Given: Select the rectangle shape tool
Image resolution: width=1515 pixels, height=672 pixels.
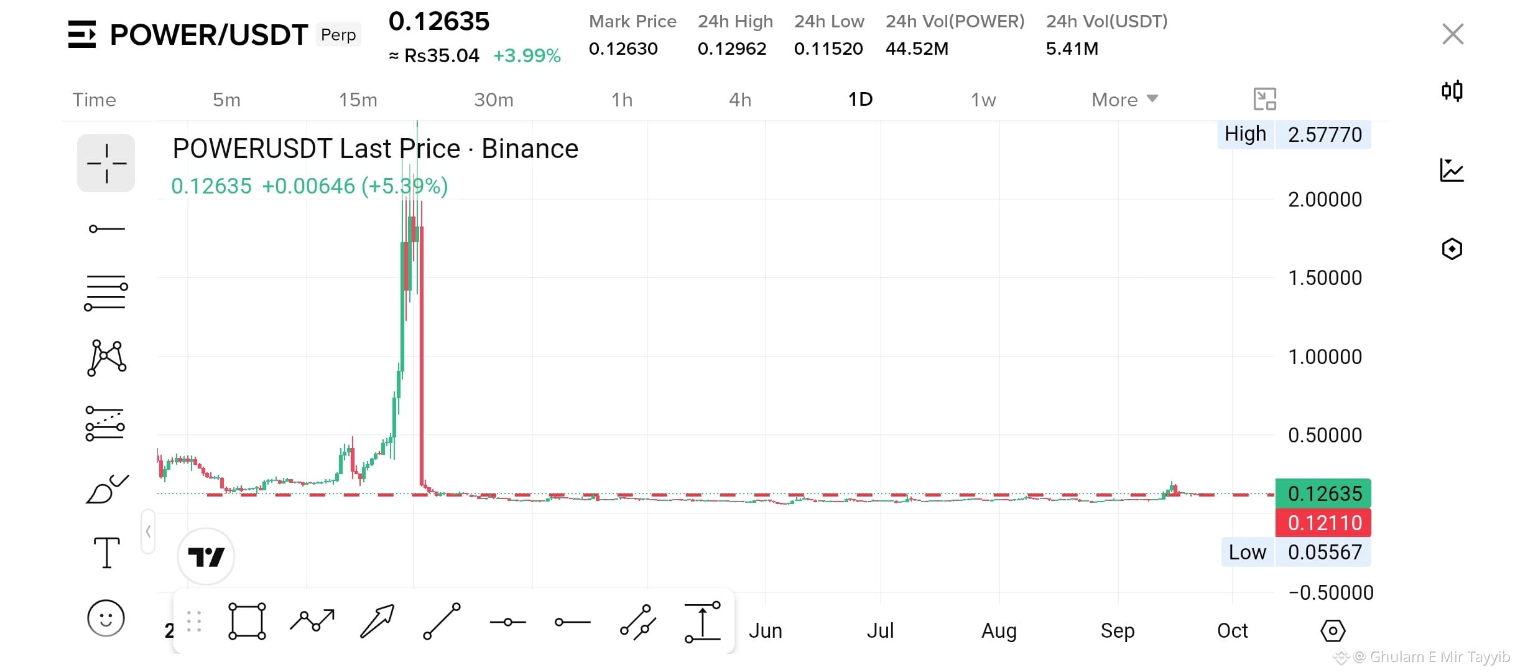Looking at the screenshot, I should point(247,621).
